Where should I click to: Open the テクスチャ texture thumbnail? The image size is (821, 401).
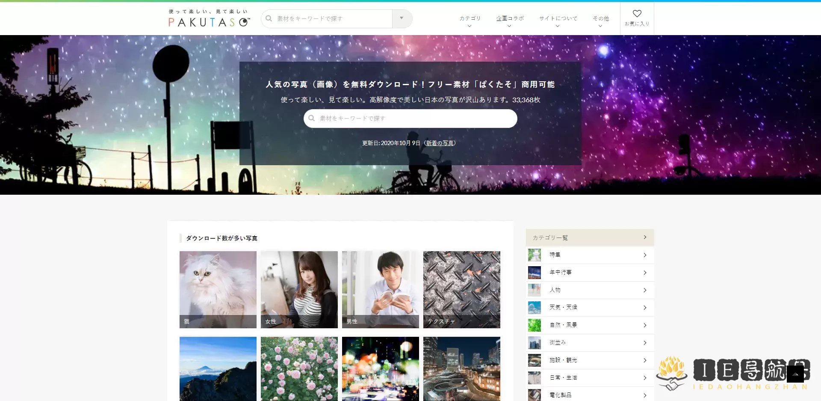tap(461, 289)
